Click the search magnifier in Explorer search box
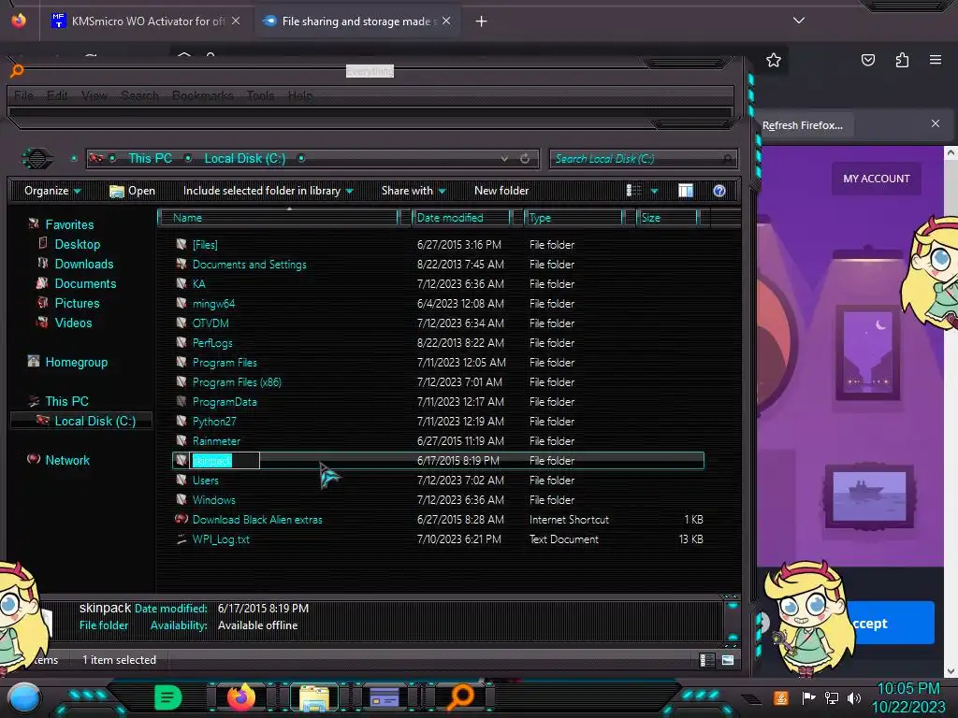 pos(727,159)
